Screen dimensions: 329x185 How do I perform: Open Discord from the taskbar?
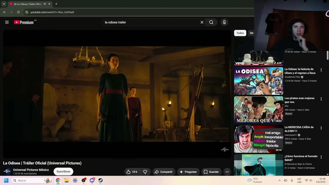92,180
